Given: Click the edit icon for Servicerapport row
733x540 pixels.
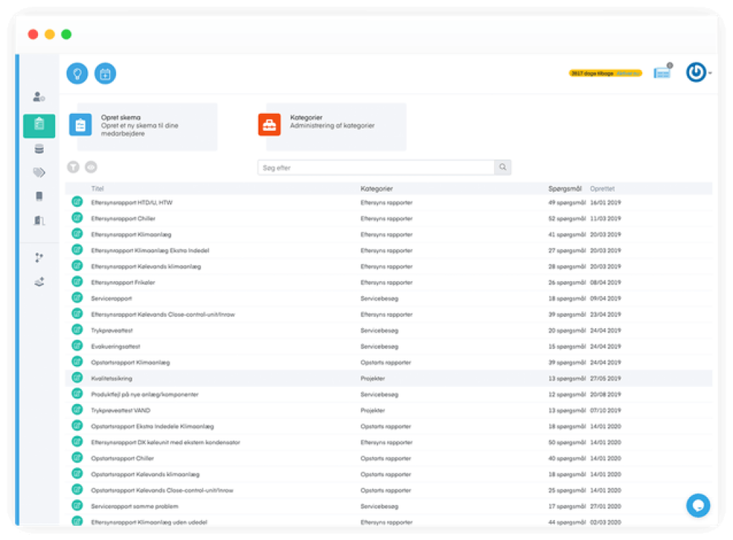Looking at the screenshot, I should coord(77,298).
